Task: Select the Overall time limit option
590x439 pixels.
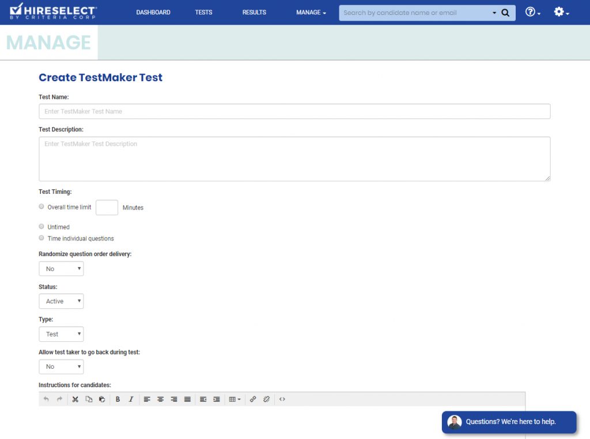Action: (x=41, y=207)
